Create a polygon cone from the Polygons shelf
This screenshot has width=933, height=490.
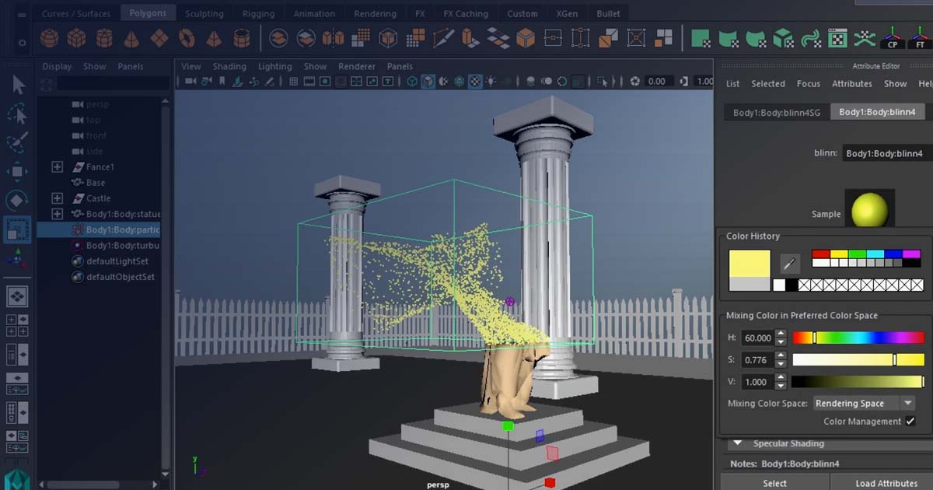132,37
